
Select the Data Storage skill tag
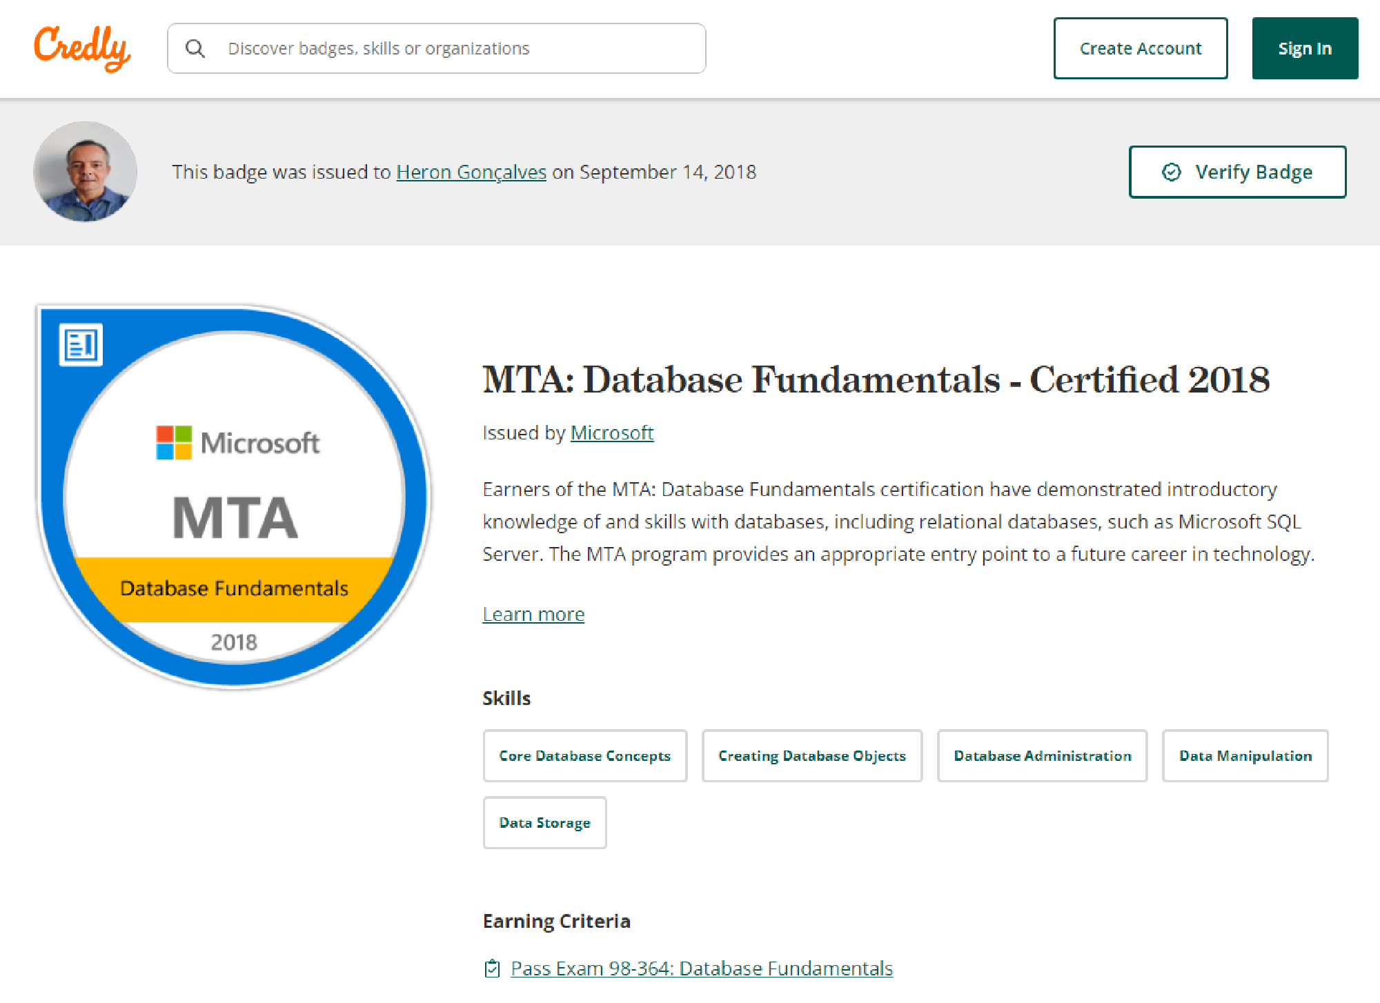[x=545, y=822]
